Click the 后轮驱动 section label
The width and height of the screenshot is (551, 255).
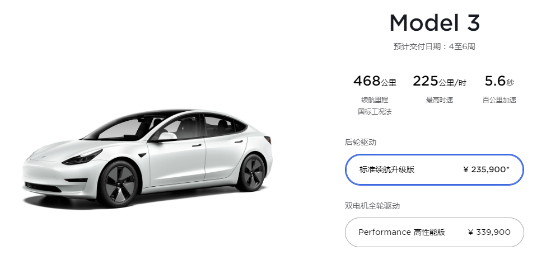pos(361,142)
